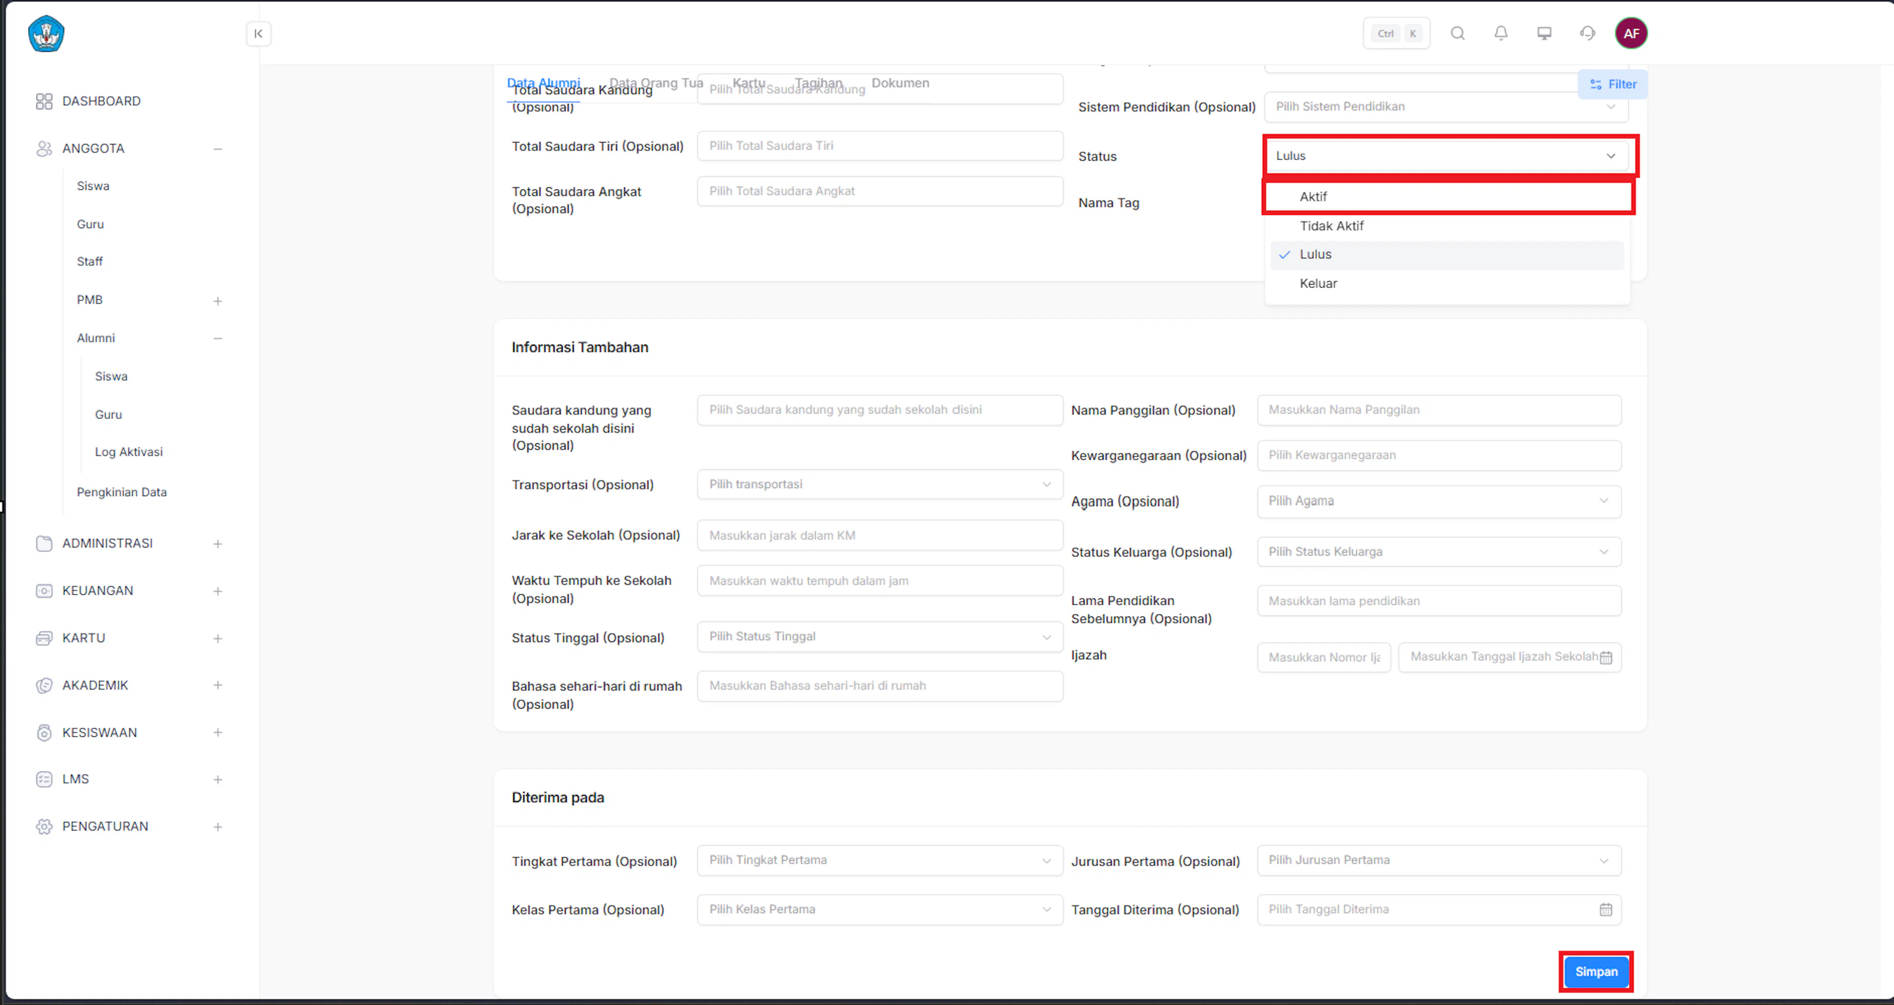Click the ANGGOTA people icon

[x=44, y=148]
